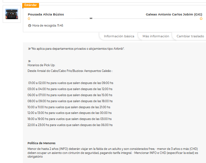This screenshot has width=206, height=163.
Task: Open the Cambiar traslado tab
Action: [x=190, y=36]
